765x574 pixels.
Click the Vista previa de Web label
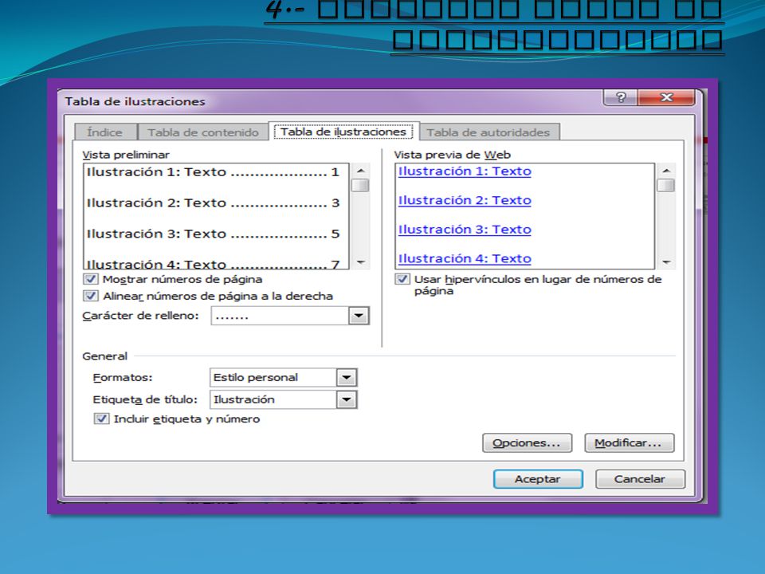pos(453,155)
